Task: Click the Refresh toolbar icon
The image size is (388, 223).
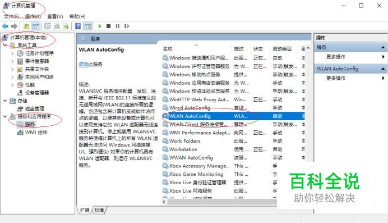Action: [x=57, y=26]
